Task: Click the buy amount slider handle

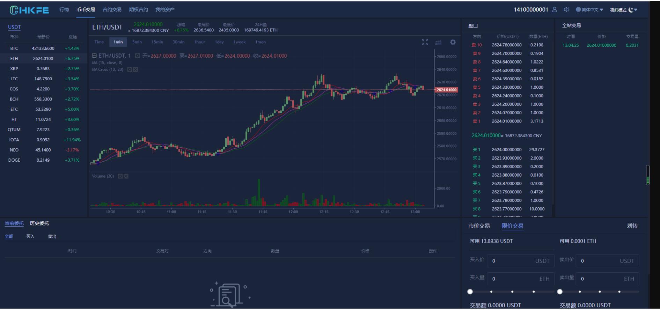Action: tap(470, 291)
